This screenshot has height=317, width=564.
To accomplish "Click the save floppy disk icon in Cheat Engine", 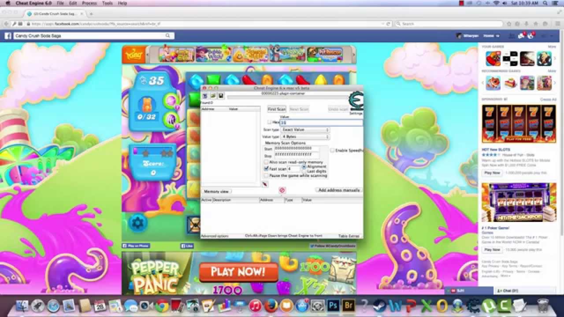I will coord(221,96).
